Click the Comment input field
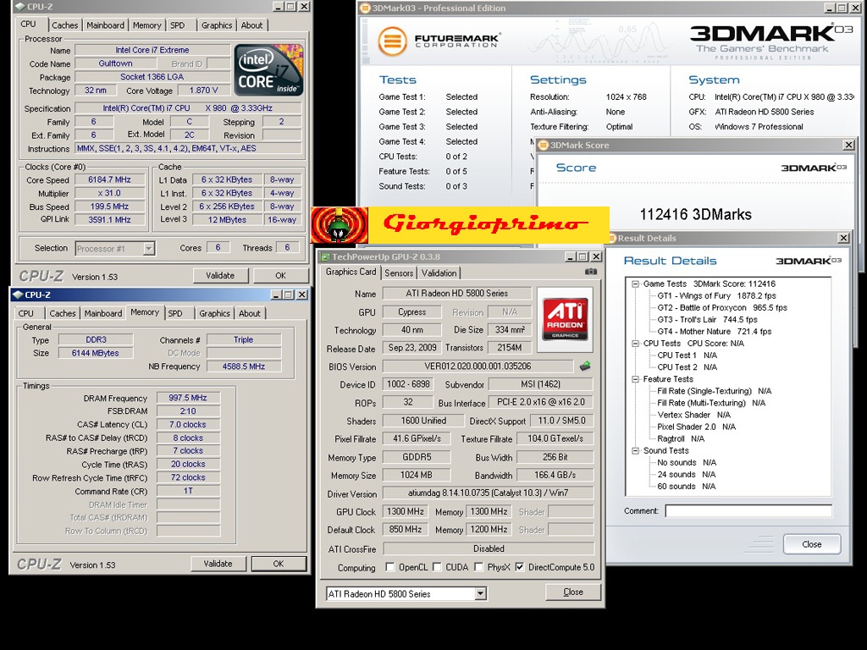Screen dimensions: 867x650 click(x=748, y=510)
